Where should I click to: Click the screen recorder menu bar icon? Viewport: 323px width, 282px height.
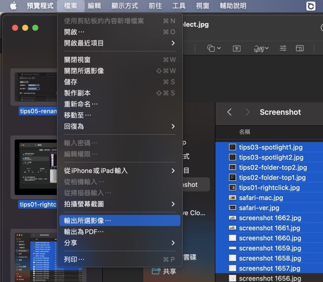click(x=311, y=6)
